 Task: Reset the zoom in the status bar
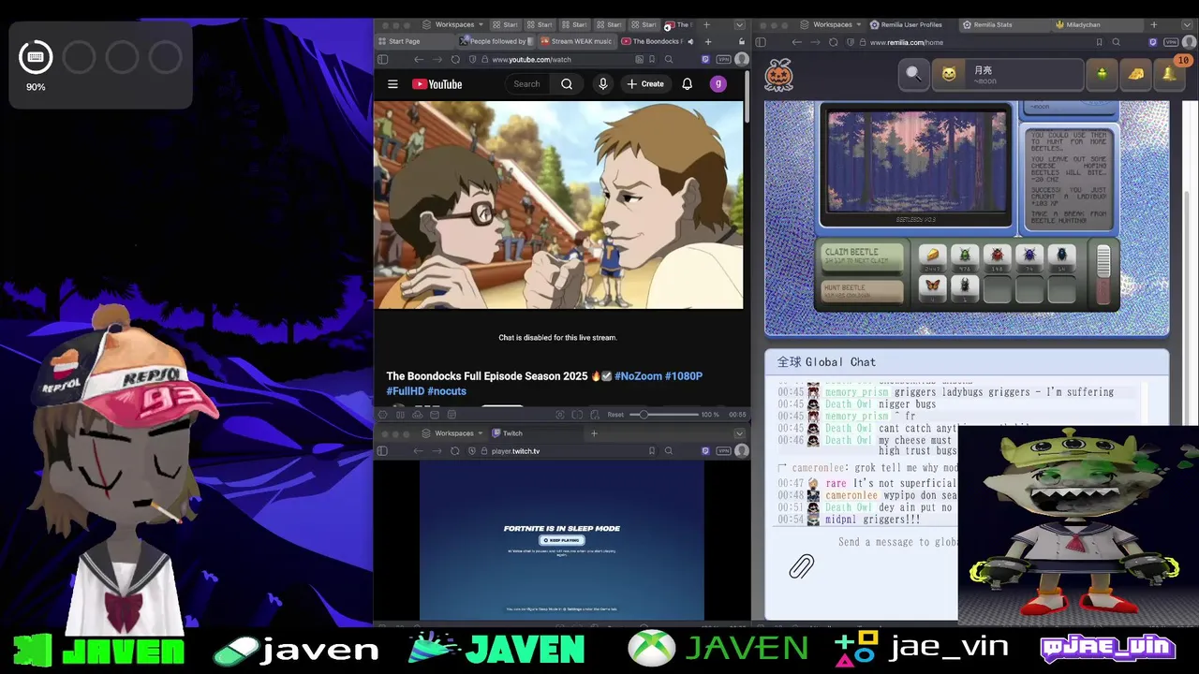click(x=615, y=414)
